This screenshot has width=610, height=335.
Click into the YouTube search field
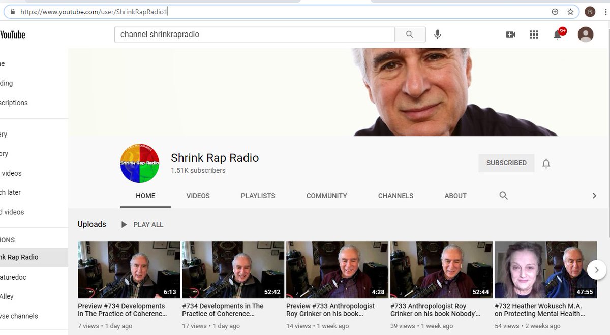click(254, 35)
